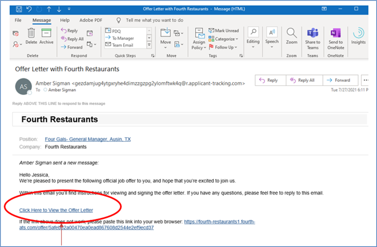Viewport: 377px width, 247px height.
Task: Open the Editing group dropdown
Action: pos(253,38)
